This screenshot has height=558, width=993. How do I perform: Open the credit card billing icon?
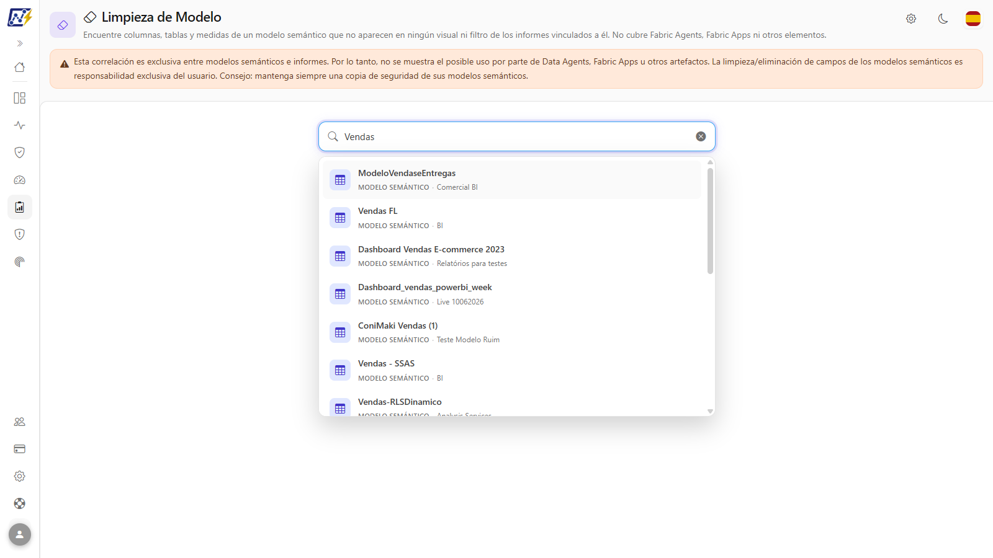point(20,449)
